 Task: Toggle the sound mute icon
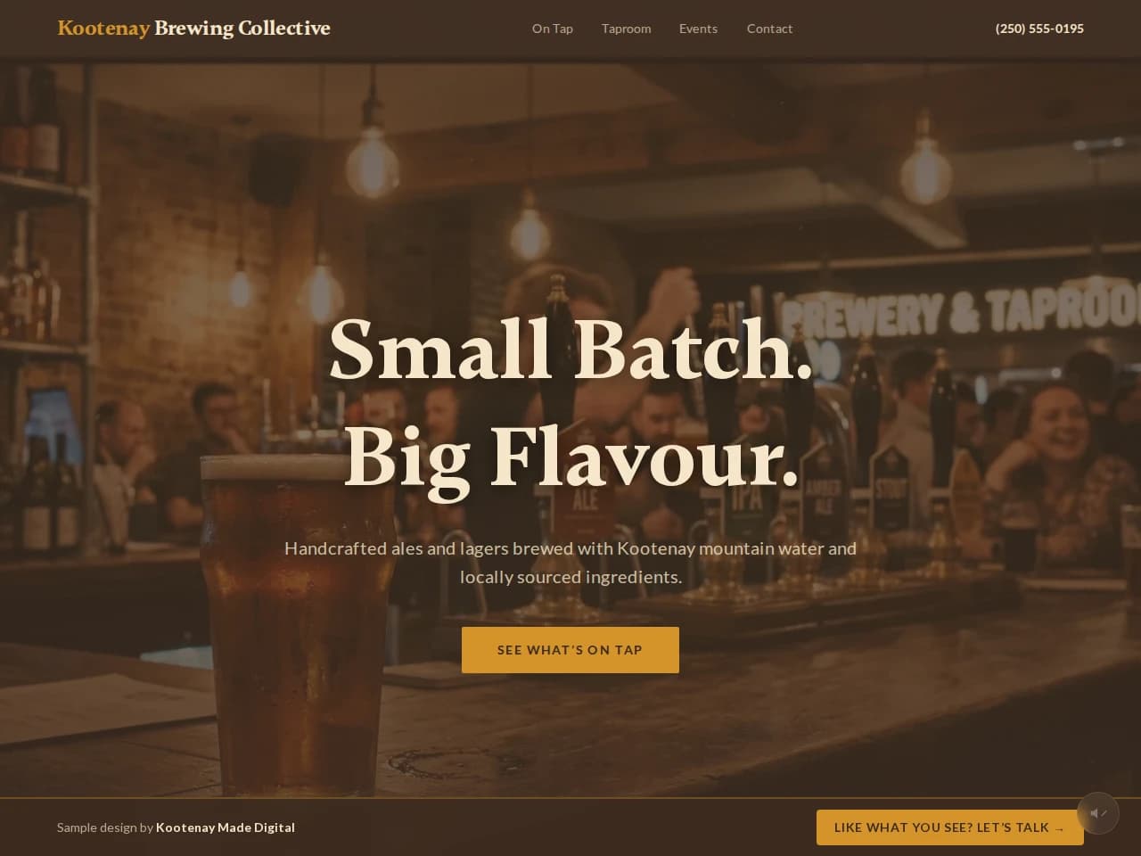tap(1098, 813)
